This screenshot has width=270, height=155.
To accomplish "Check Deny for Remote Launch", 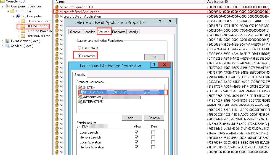I will (x=153, y=137).
